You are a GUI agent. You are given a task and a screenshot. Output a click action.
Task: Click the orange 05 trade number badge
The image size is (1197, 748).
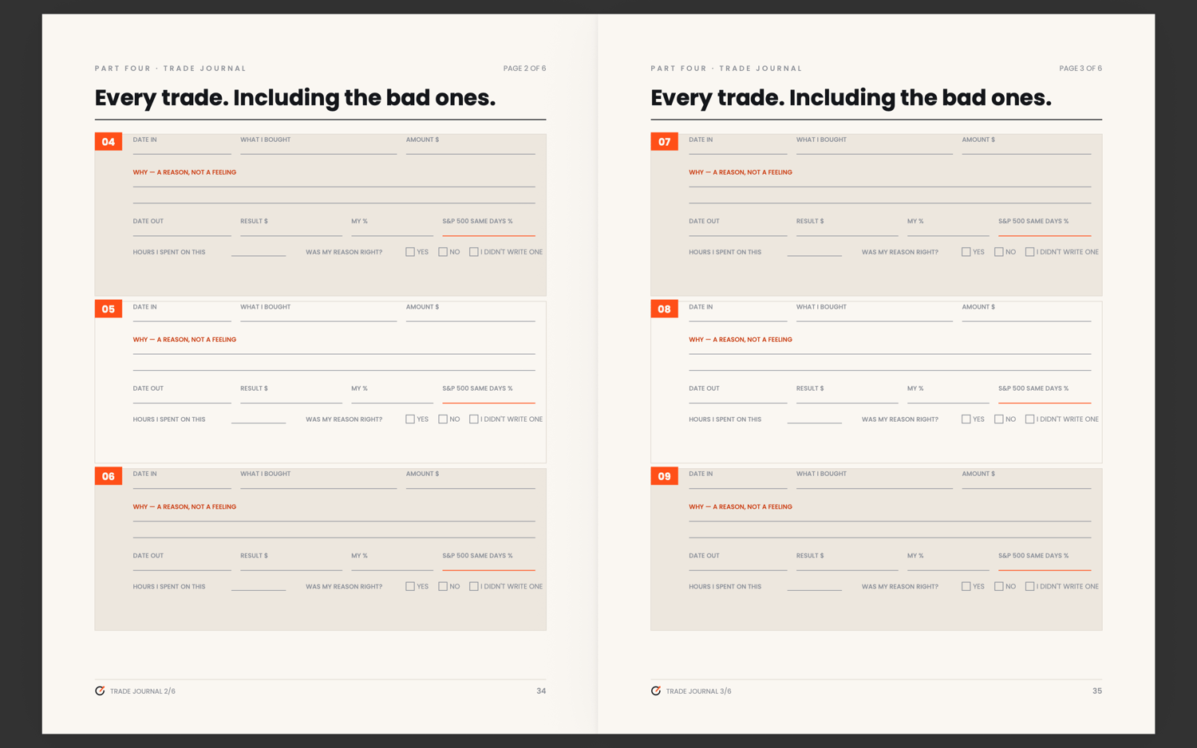pos(109,309)
